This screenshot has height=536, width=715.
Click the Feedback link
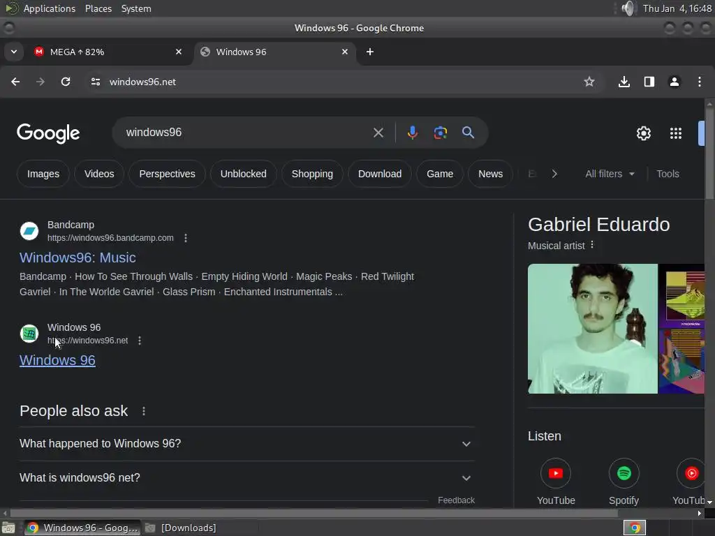tap(456, 500)
